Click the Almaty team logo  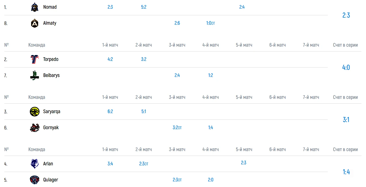click(x=34, y=23)
